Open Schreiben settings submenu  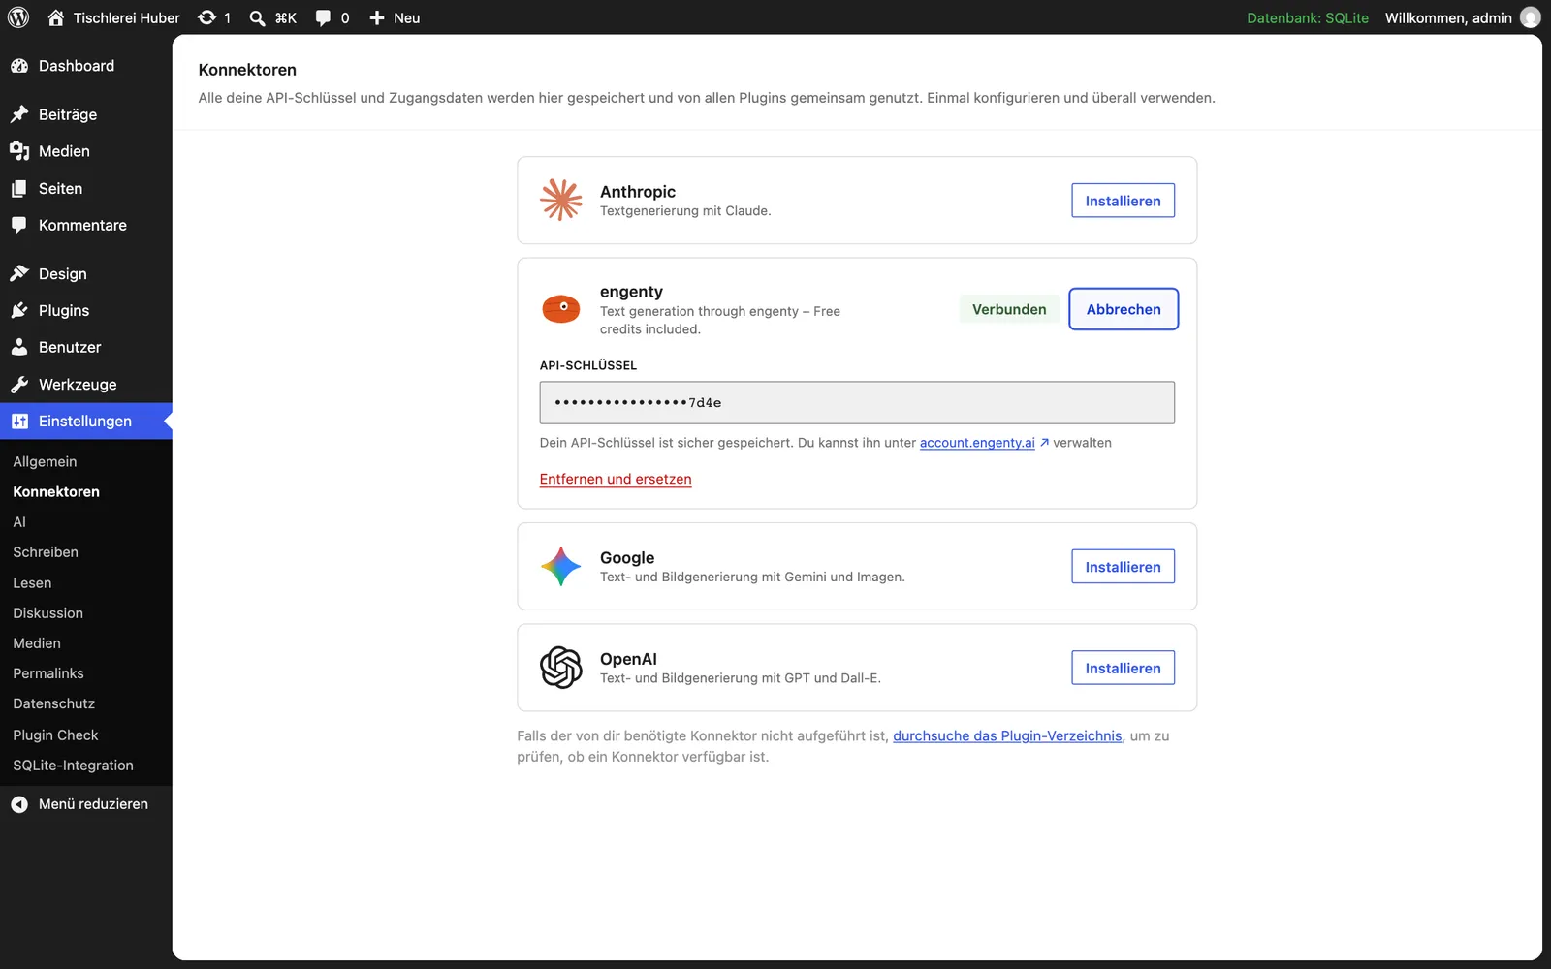click(x=46, y=552)
